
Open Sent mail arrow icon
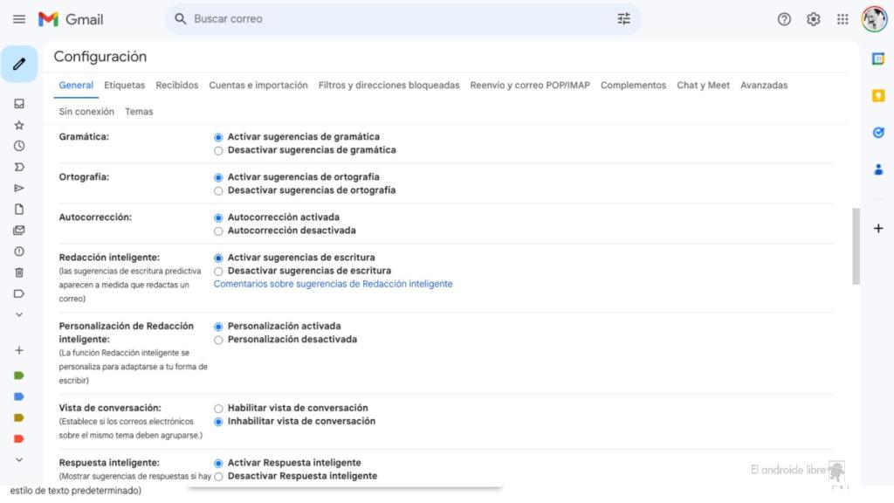click(x=19, y=189)
